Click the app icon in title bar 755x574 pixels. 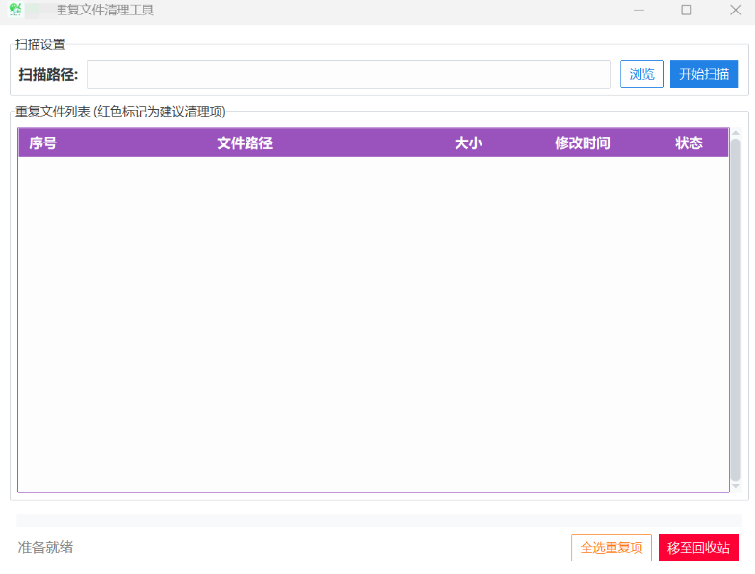(x=15, y=10)
